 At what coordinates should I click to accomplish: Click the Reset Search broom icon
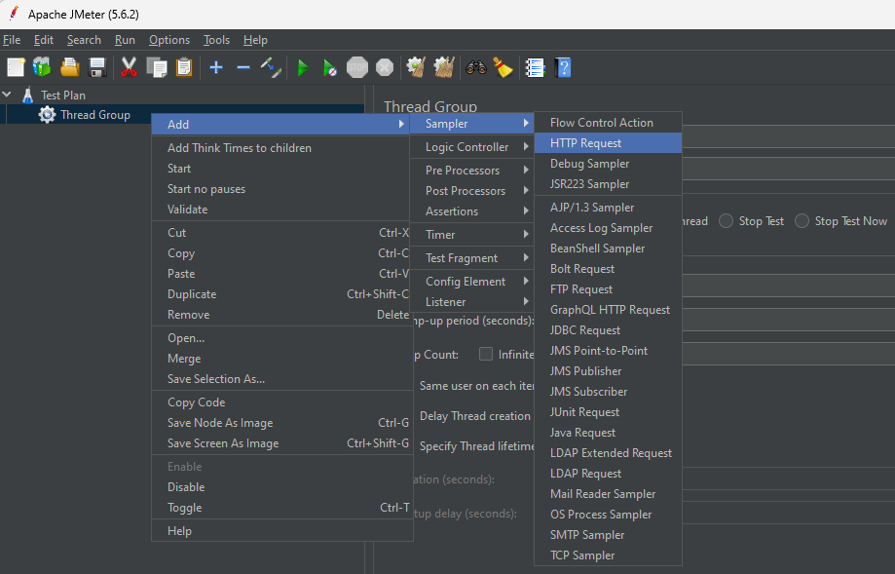503,67
